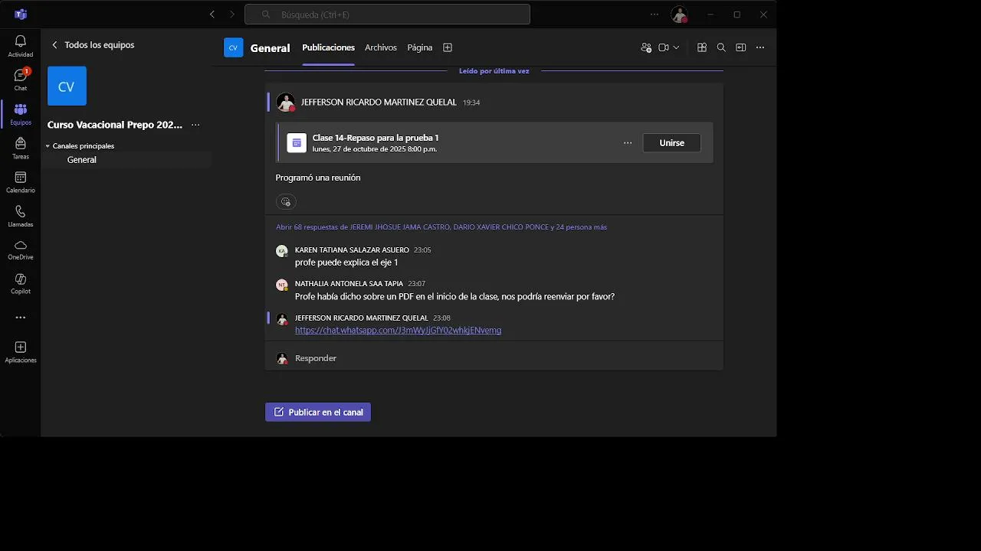
Task: Open the Clase 14 meeting card icon
Action: point(297,143)
